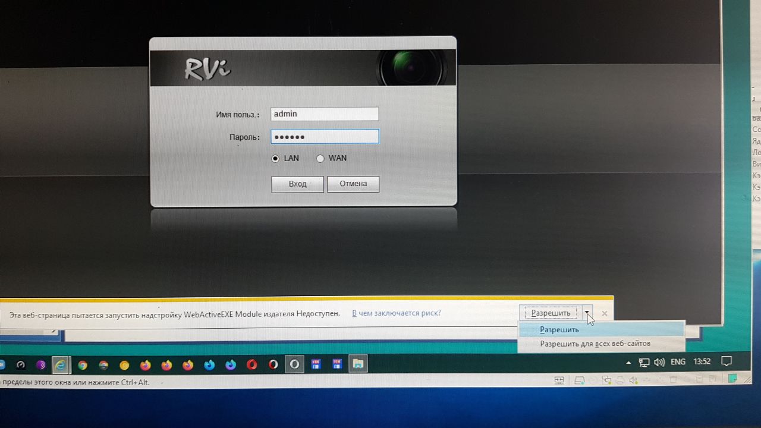
Task: Show hidden system tray icons
Action: [628, 362]
